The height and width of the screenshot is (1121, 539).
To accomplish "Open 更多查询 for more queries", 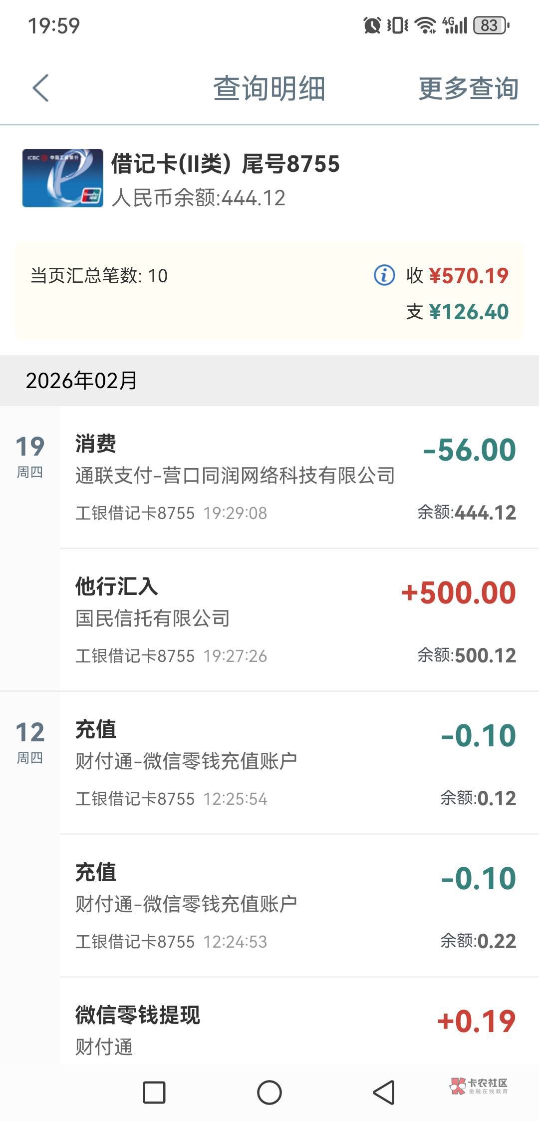I will [468, 89].
